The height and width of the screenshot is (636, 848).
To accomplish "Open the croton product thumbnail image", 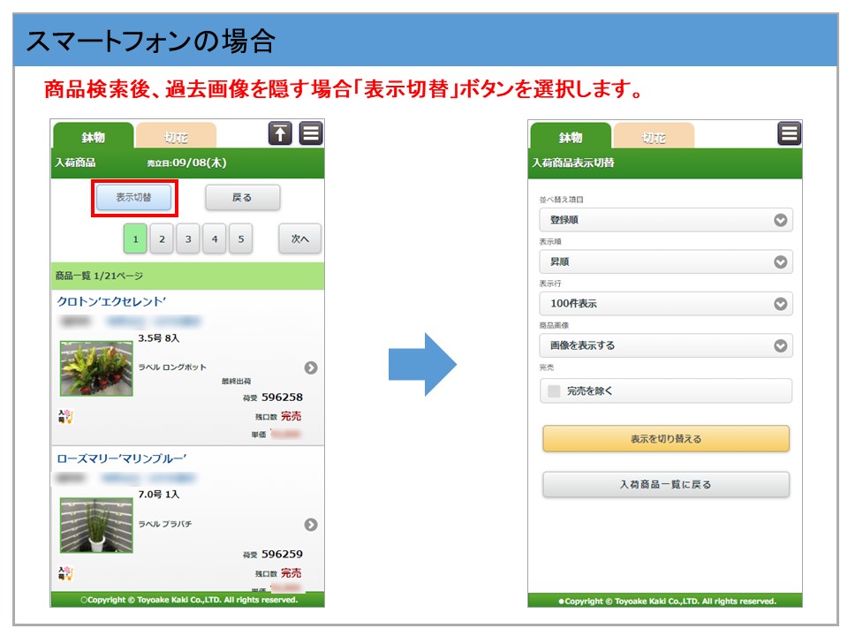I will click(96, 368).
